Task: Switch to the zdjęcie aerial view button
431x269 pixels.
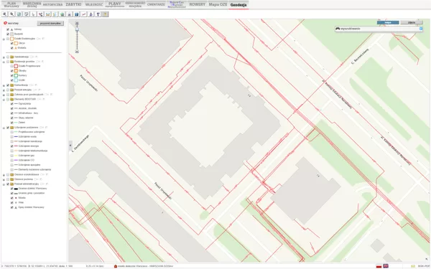Action: pyautogui.click(x=412, y=22)
